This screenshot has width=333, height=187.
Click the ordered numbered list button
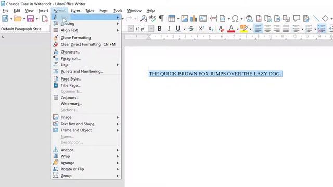309,29
